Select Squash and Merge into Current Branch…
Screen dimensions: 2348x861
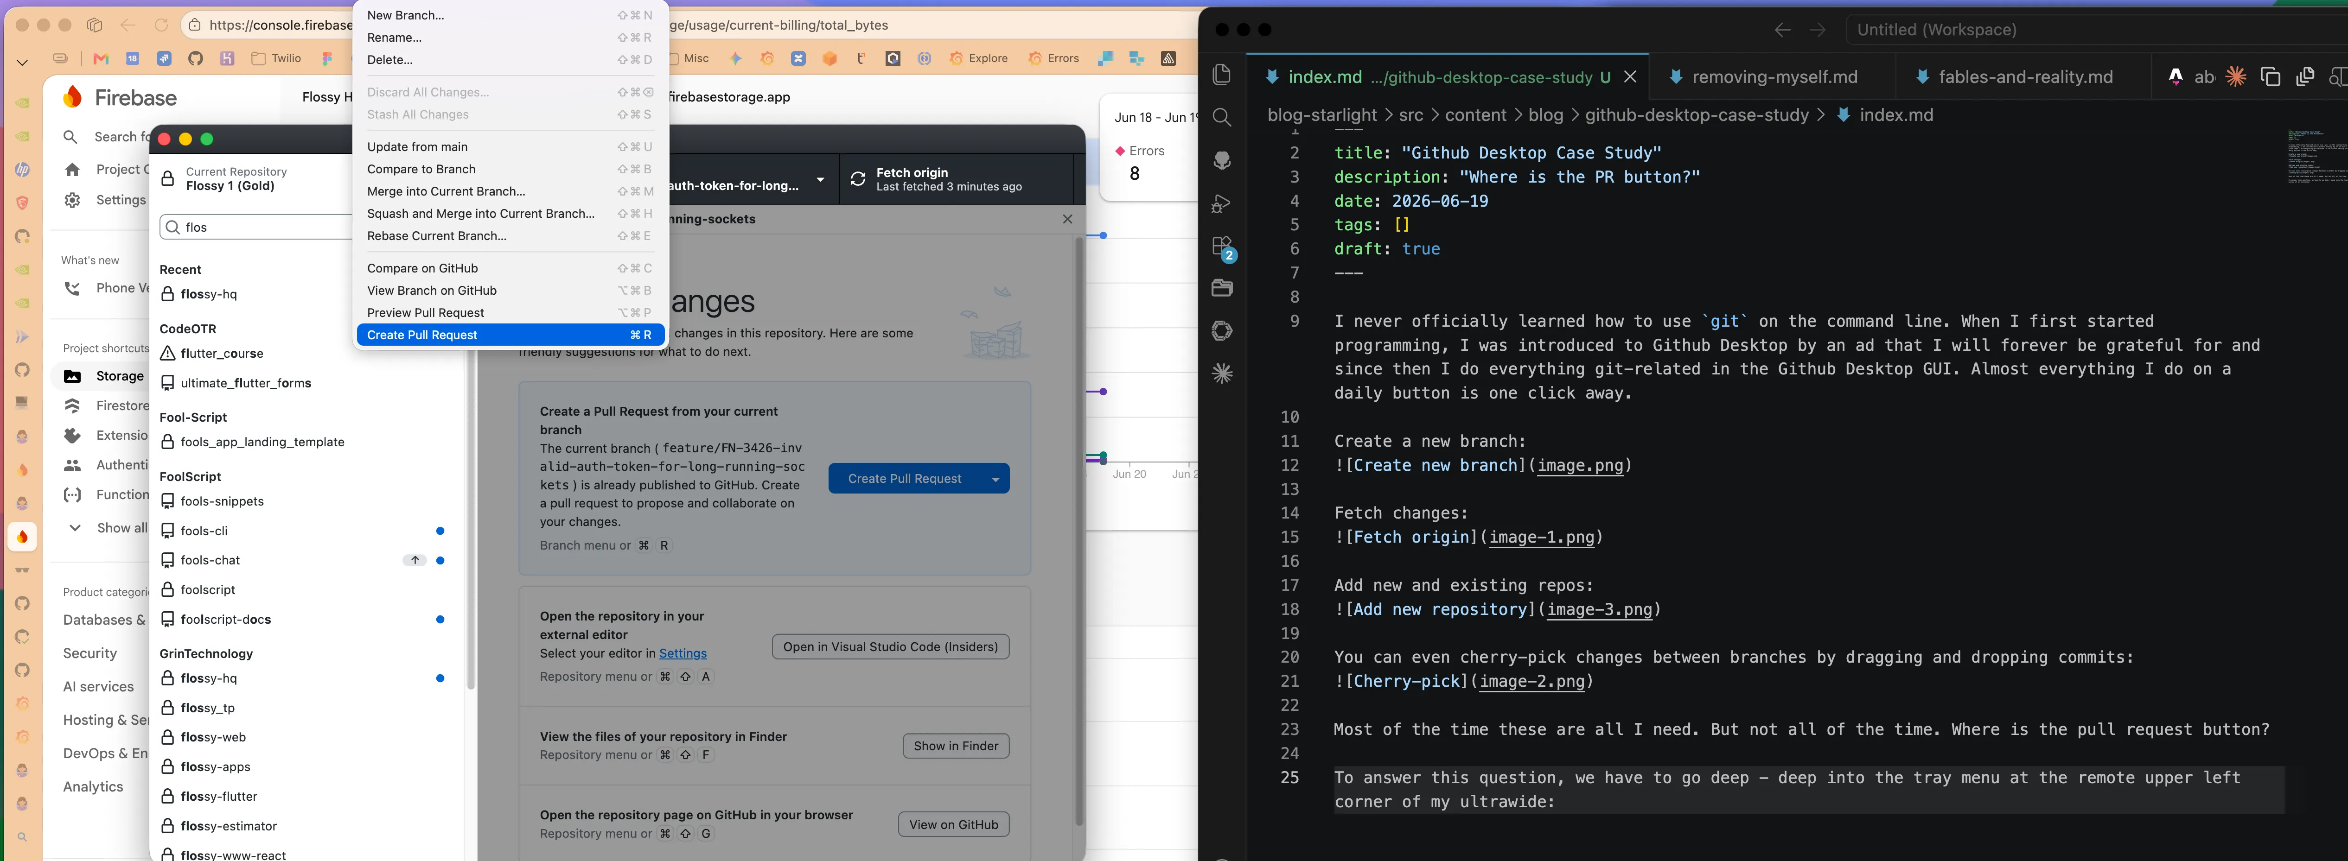[x=510, y=214]
